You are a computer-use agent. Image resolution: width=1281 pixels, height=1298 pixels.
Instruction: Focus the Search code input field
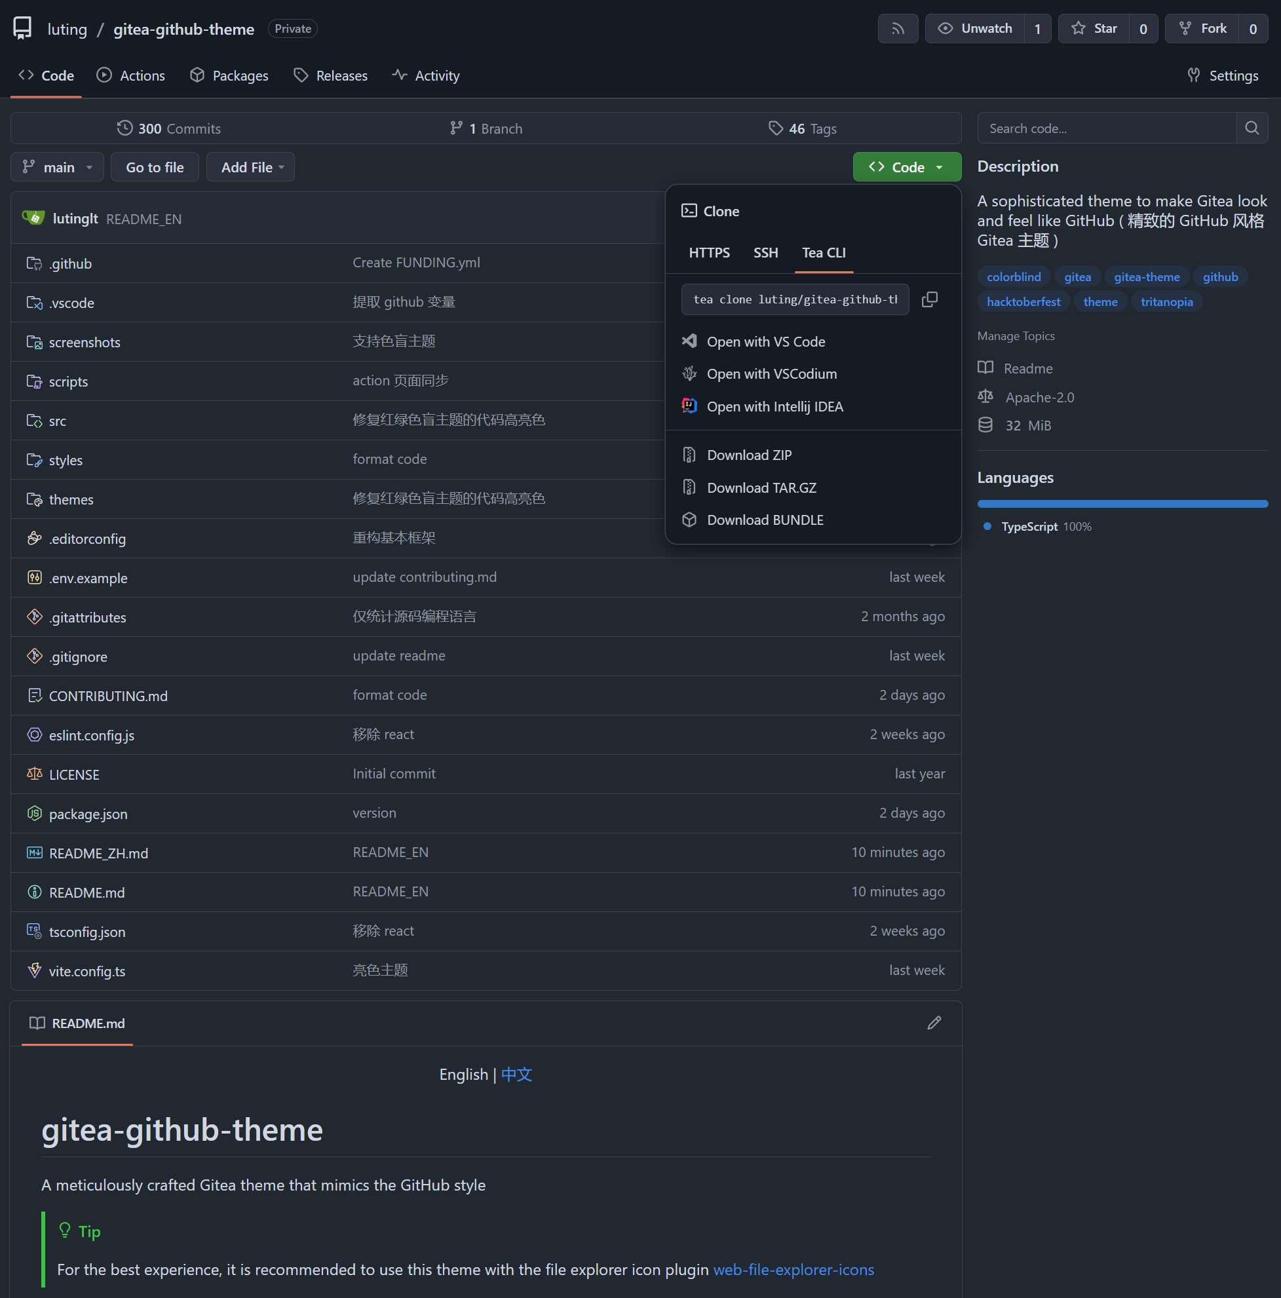click(x=1105, y=128)
